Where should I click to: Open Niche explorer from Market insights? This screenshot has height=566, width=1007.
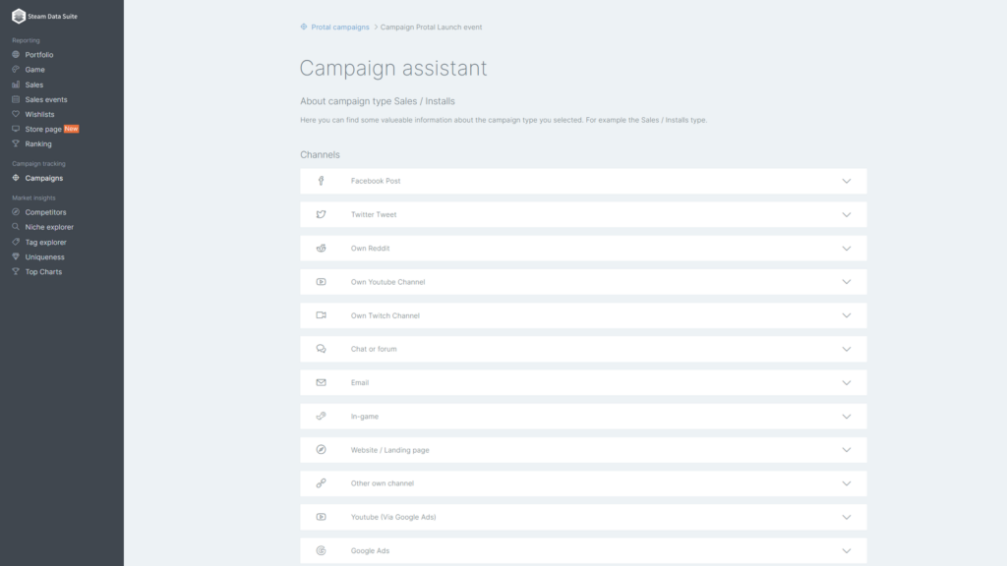point(49,227)
